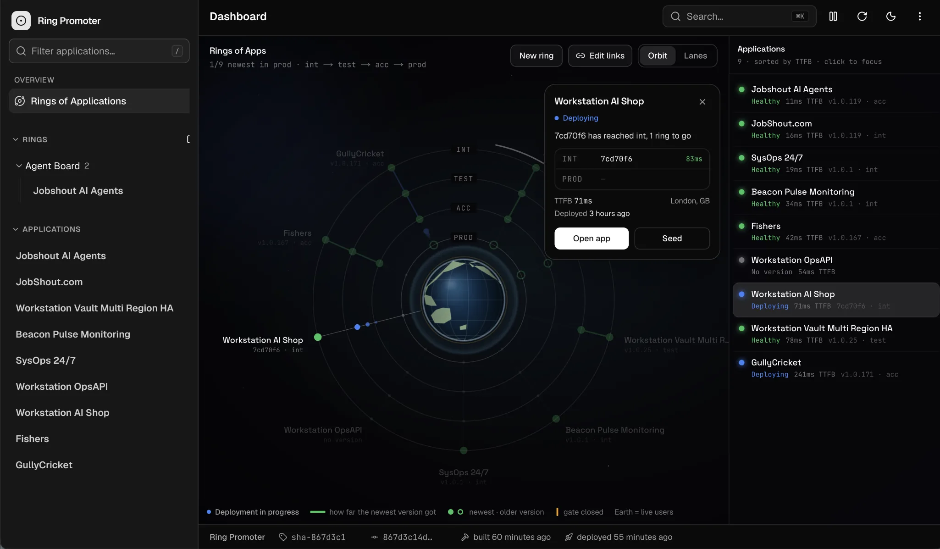The height and width of the screenshot is (549, 940).
Task: Focus SysOps 24/7 in Applications panel
Action: click(836, 163)
